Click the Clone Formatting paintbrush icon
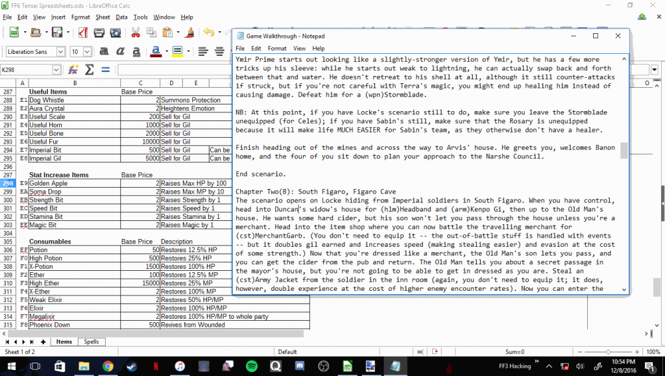Viewport: 665px width, 376px height. 190,33
